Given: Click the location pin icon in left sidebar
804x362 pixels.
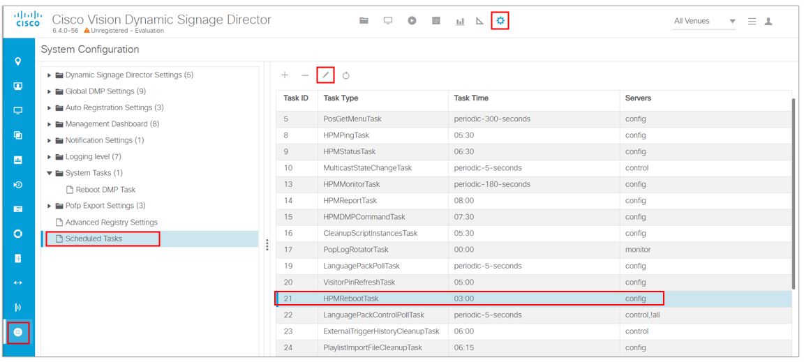Looking at the screenshot, I should tap(18, 61).
